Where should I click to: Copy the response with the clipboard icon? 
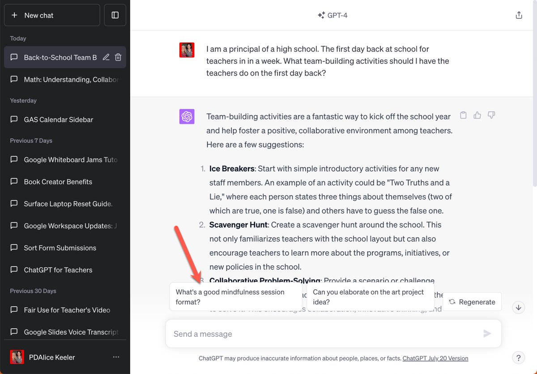point(463,115)
